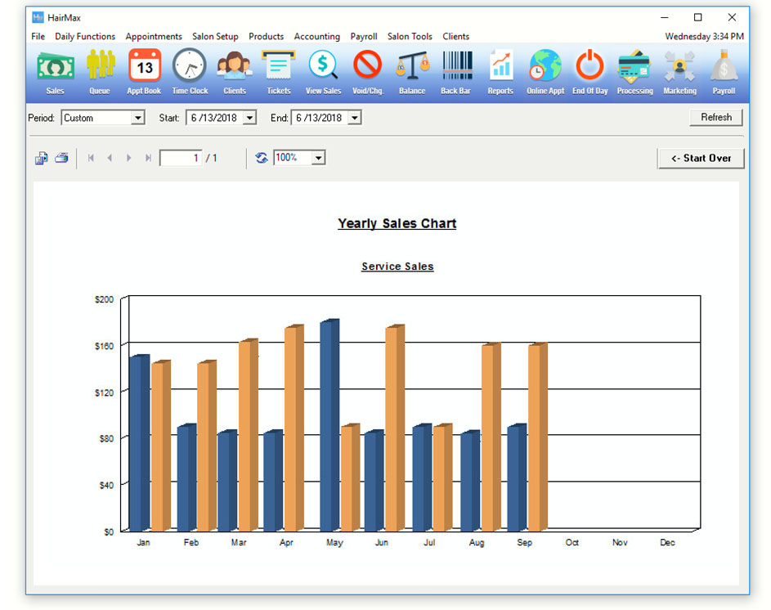771x610 pixels.
Task: Click the page number input field
Action: (181, 158)
